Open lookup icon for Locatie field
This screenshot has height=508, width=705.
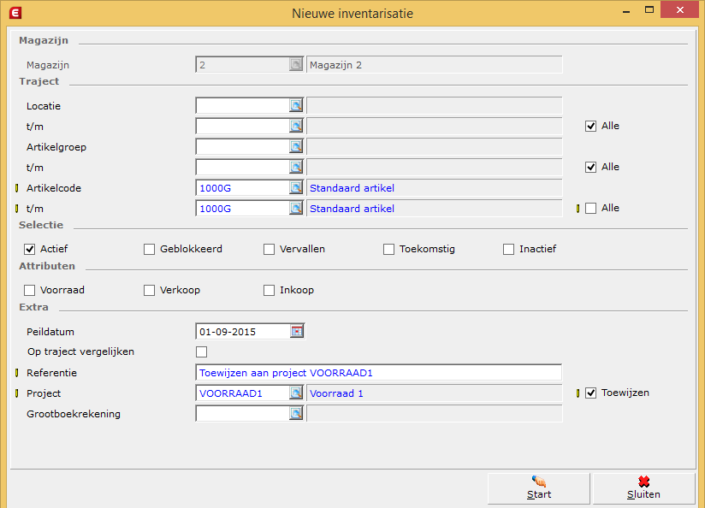[x=296, y=106]
